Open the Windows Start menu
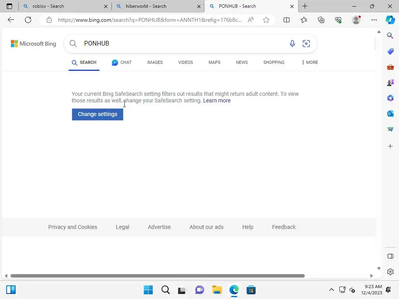399x299 pixels. [x=148, y=290]
